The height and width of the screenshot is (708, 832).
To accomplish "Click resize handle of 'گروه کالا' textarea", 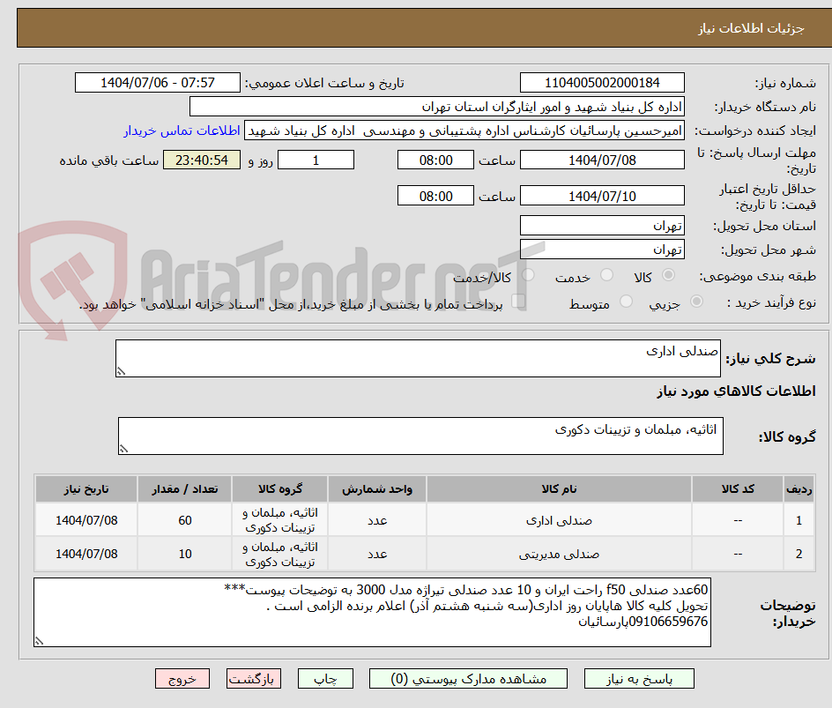I will [123, 449].
